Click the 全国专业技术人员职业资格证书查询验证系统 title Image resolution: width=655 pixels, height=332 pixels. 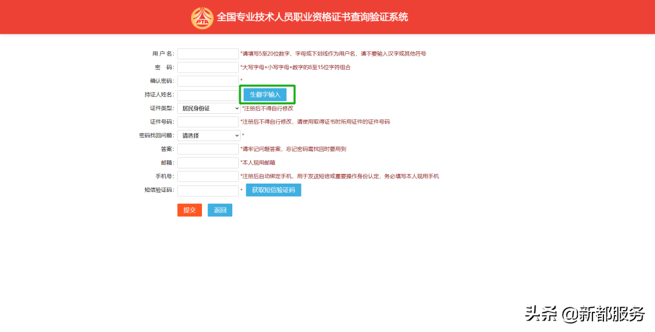(x=312, y=17)
